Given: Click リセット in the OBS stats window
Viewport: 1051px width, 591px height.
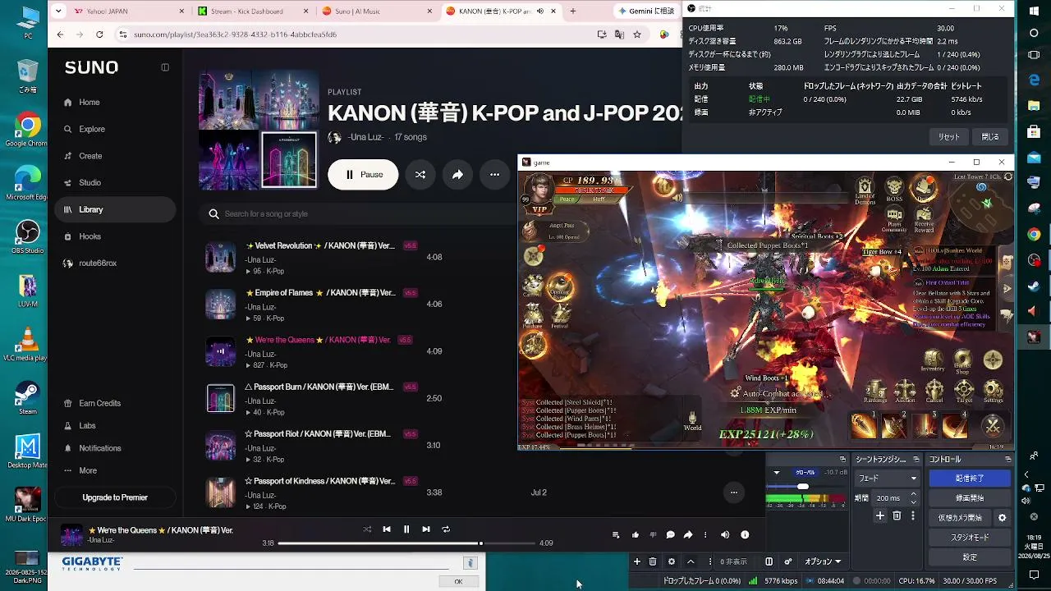Looking at the screenshot, I should click(x=949, y=137).
